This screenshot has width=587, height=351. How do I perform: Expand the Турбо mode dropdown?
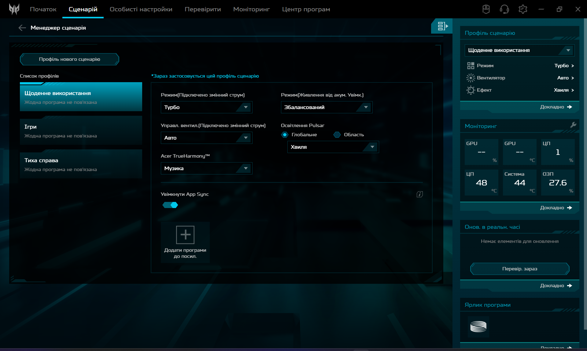(206, 107)
